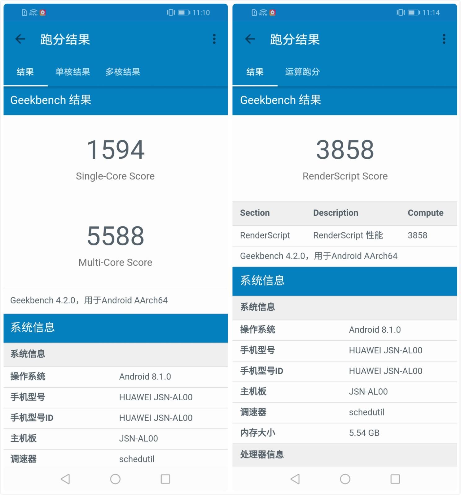
Task: Tap the 11:14 clock in right status bar
Action: pyautogui.click(x=431, y=13)
